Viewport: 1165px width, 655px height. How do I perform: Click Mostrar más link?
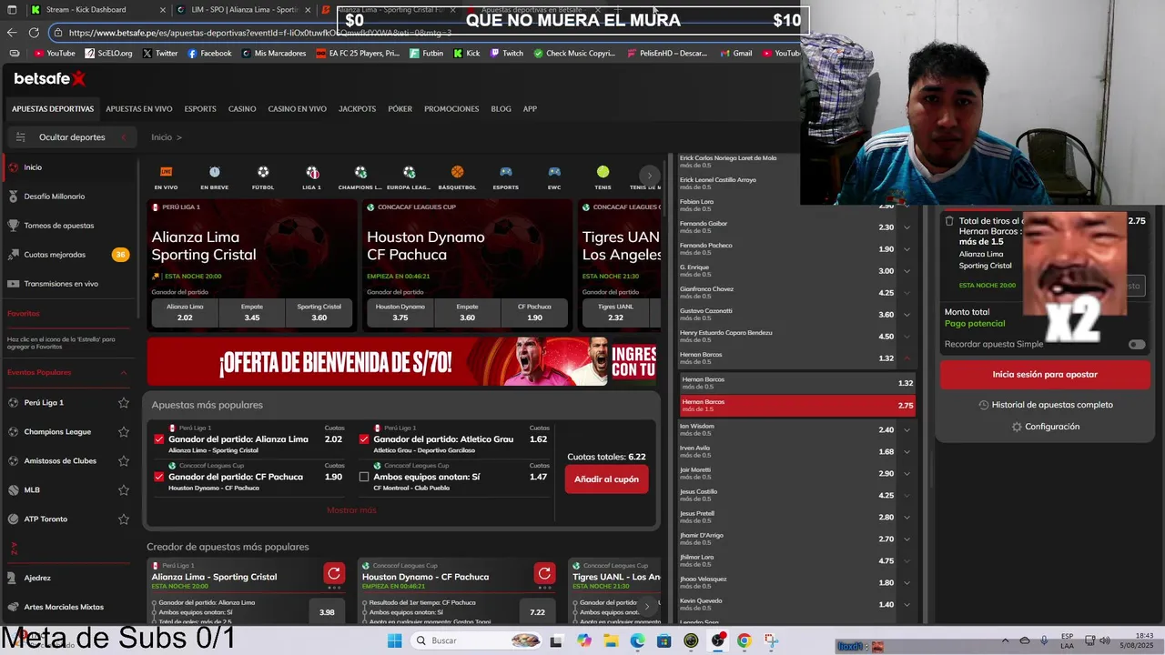pos(351,510)
